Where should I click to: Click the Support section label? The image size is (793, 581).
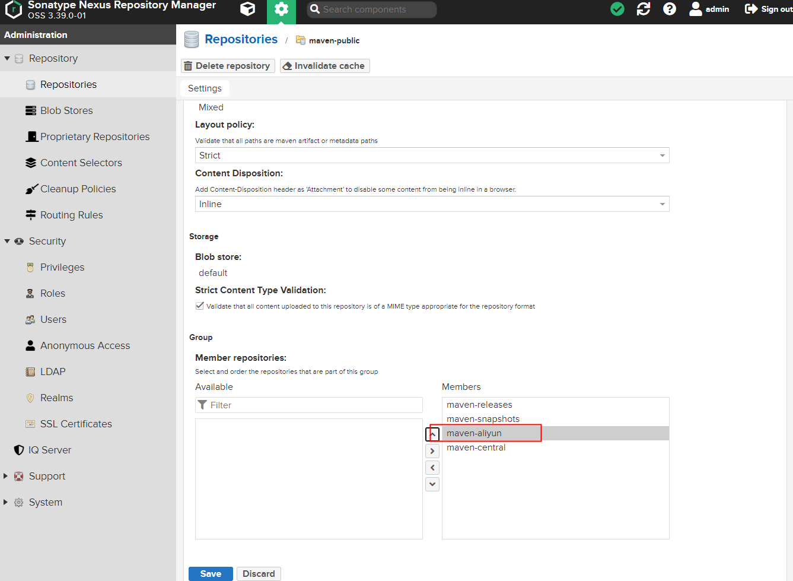47,476
